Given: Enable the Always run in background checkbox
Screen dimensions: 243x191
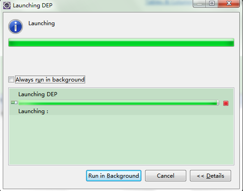Looking at the screenshot, I should (11, 79).
